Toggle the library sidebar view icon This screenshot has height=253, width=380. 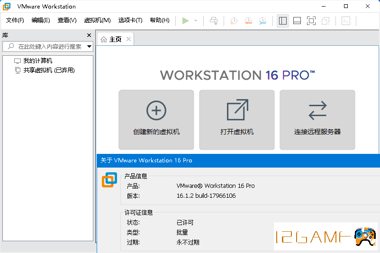(x=283, y=21)
